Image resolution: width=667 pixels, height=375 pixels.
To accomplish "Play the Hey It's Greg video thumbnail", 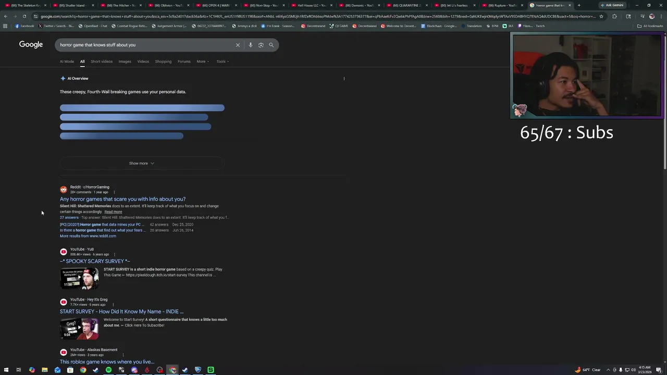I will [79, 329].
